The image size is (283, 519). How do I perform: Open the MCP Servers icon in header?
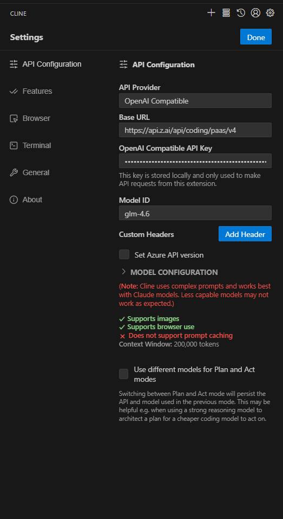click(226, 13)
